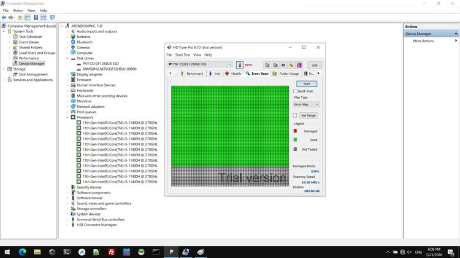The image size is (460, 258).
Task: Click the green Good legend swatch
Action: click(295, 140)
